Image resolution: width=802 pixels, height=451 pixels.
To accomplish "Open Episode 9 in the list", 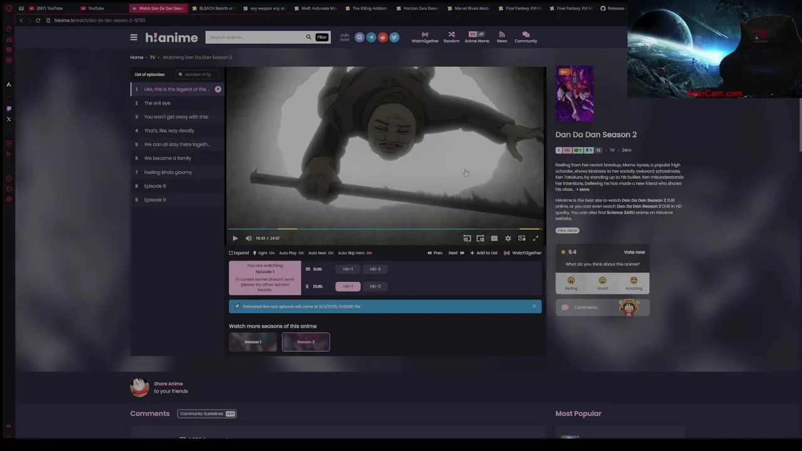I will (x=177, y=200).
